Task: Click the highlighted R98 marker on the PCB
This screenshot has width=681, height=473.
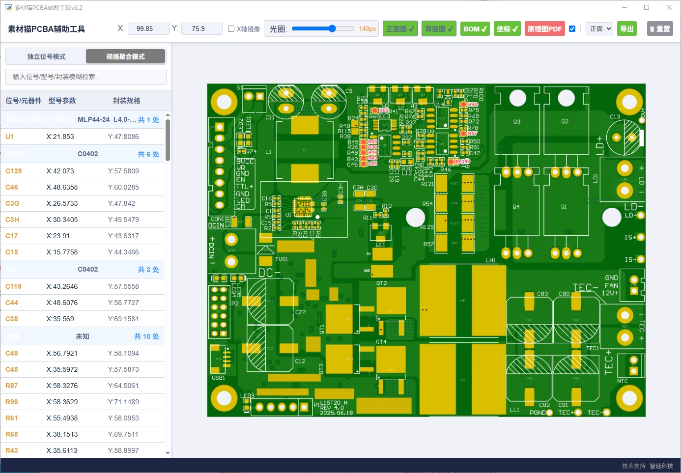Action: (463, 105)
